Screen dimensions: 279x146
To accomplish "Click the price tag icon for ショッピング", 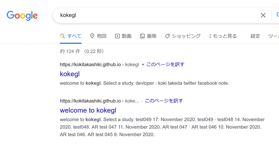I will (167, 36).
